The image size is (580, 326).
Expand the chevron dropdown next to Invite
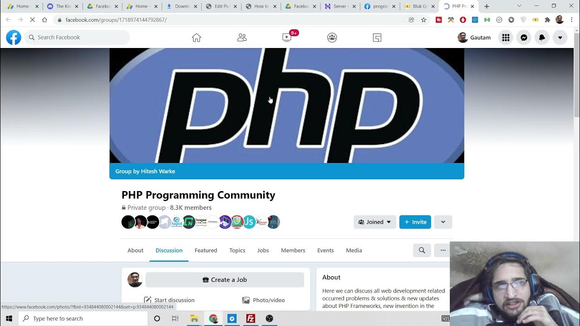[443, 222]
